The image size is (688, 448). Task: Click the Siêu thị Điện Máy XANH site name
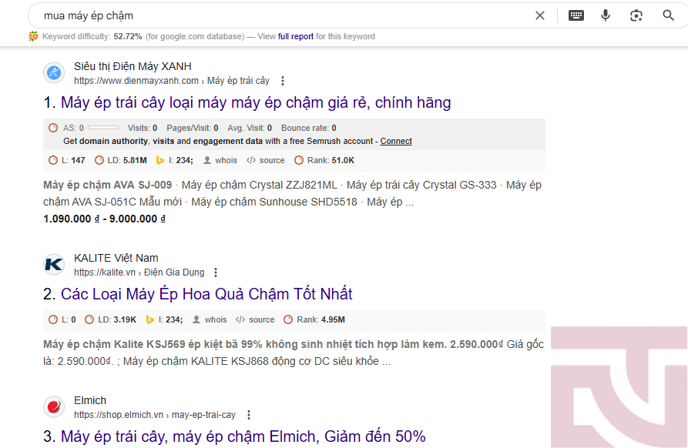(133, 66)
